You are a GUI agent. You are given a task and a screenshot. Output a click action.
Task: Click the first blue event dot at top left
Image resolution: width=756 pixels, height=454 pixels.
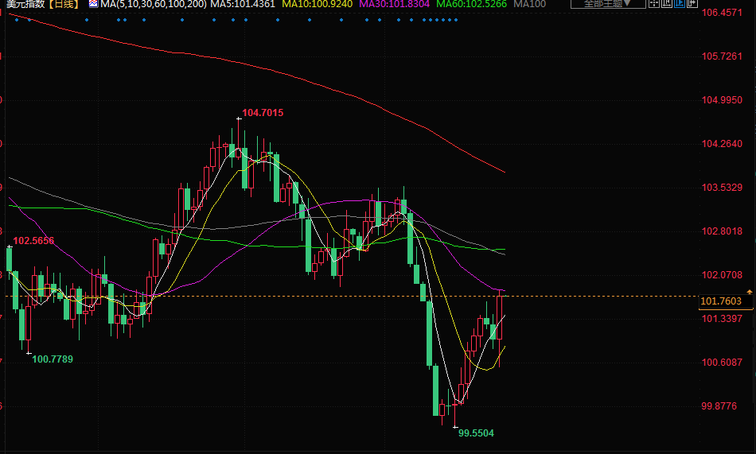(17, 20)
